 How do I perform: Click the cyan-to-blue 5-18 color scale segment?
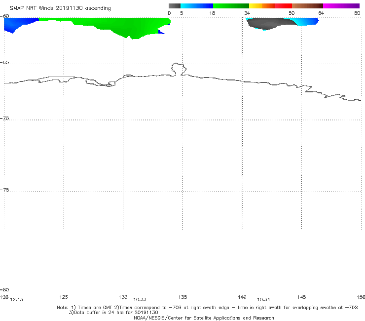click(197, 6)
